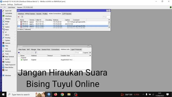Open the Expired list dropdown

90,53
